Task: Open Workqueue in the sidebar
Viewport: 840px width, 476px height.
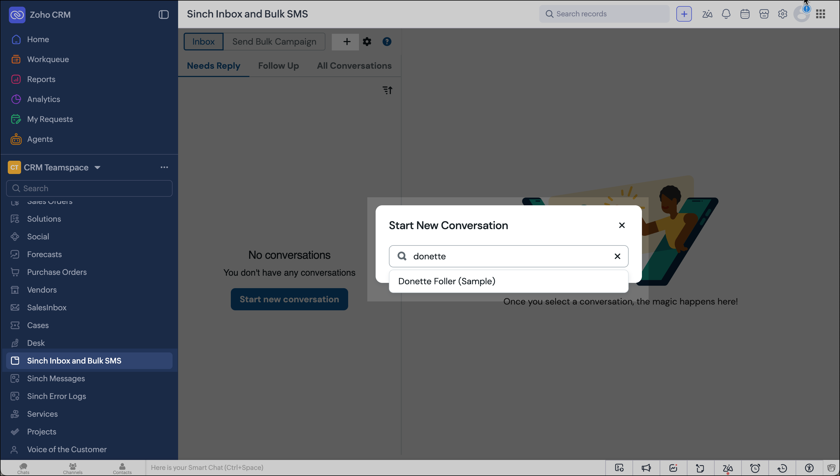Action: pos(48,60)
